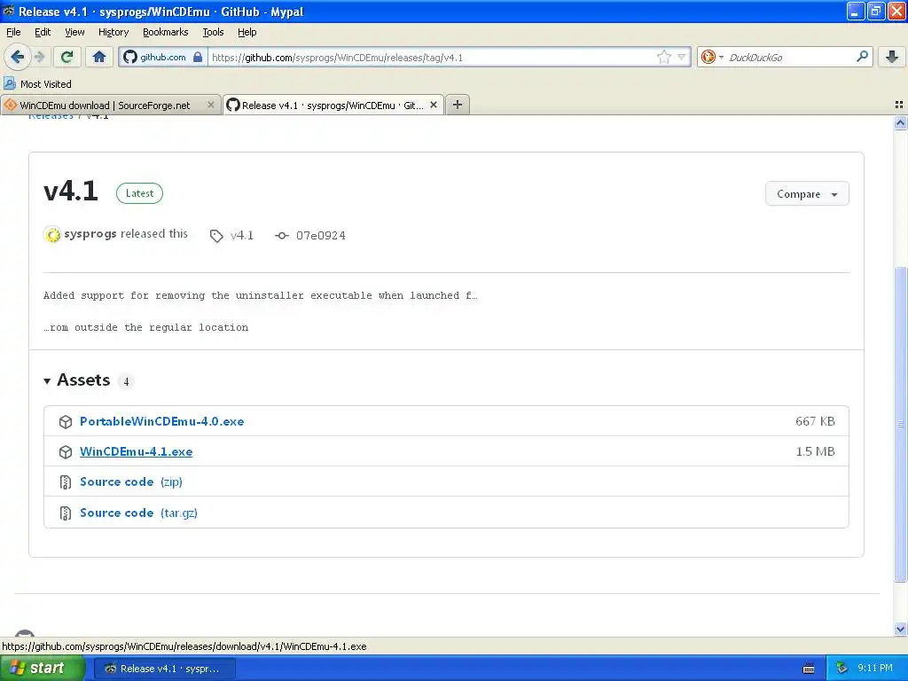This screenshot has width=908, height=681.
Task: Close the SourceForge tab
Action: click(x=211, y=105)
